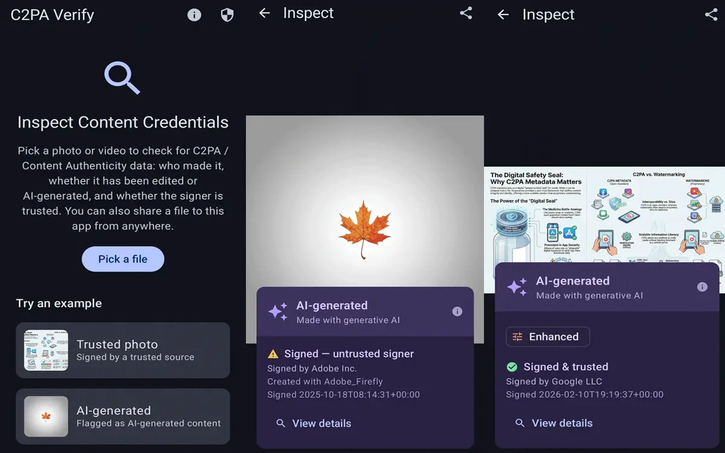Image resolution: width=725 pixels, height=453 pixels.
Task: View details for the Adobe Inc. signature
Action: (x=314, y=423)
